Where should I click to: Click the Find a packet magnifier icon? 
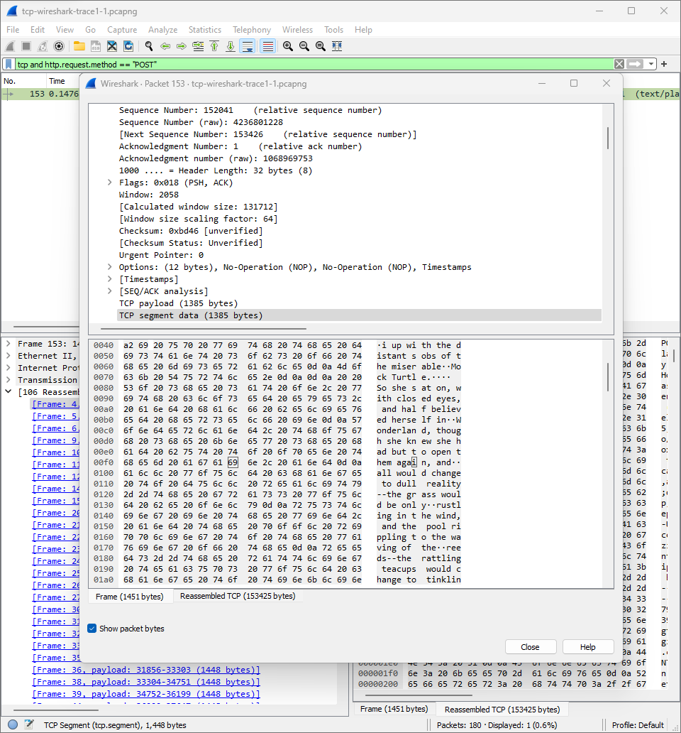pyautogui.click(x=149, y=46)
